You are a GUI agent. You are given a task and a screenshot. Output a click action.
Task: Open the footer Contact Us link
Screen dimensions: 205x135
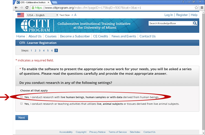tap(149, 132)
